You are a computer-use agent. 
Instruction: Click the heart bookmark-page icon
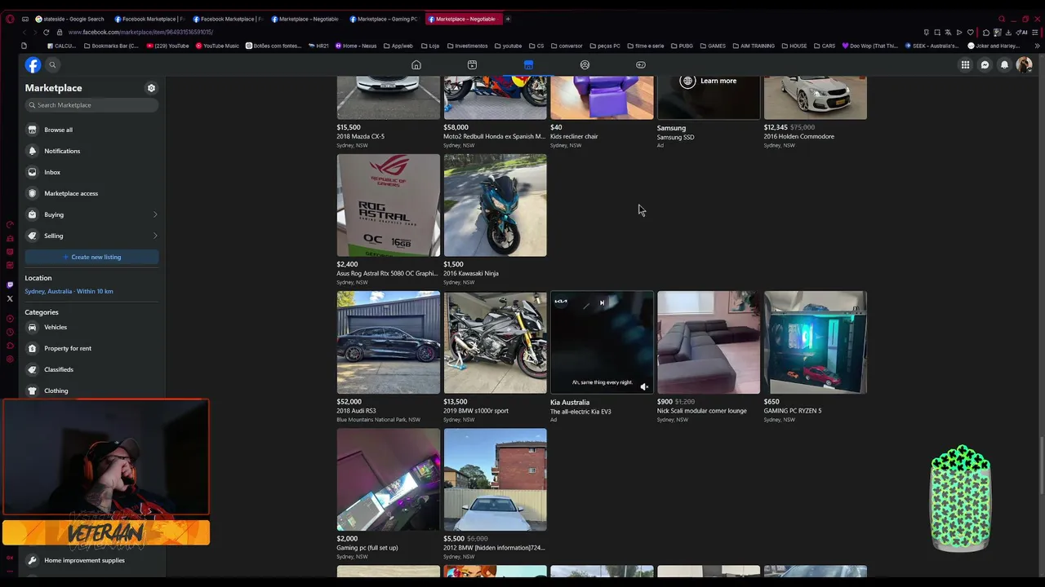click(972, 32)
